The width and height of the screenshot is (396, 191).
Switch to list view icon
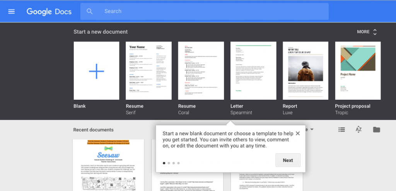tap(342, 130)
